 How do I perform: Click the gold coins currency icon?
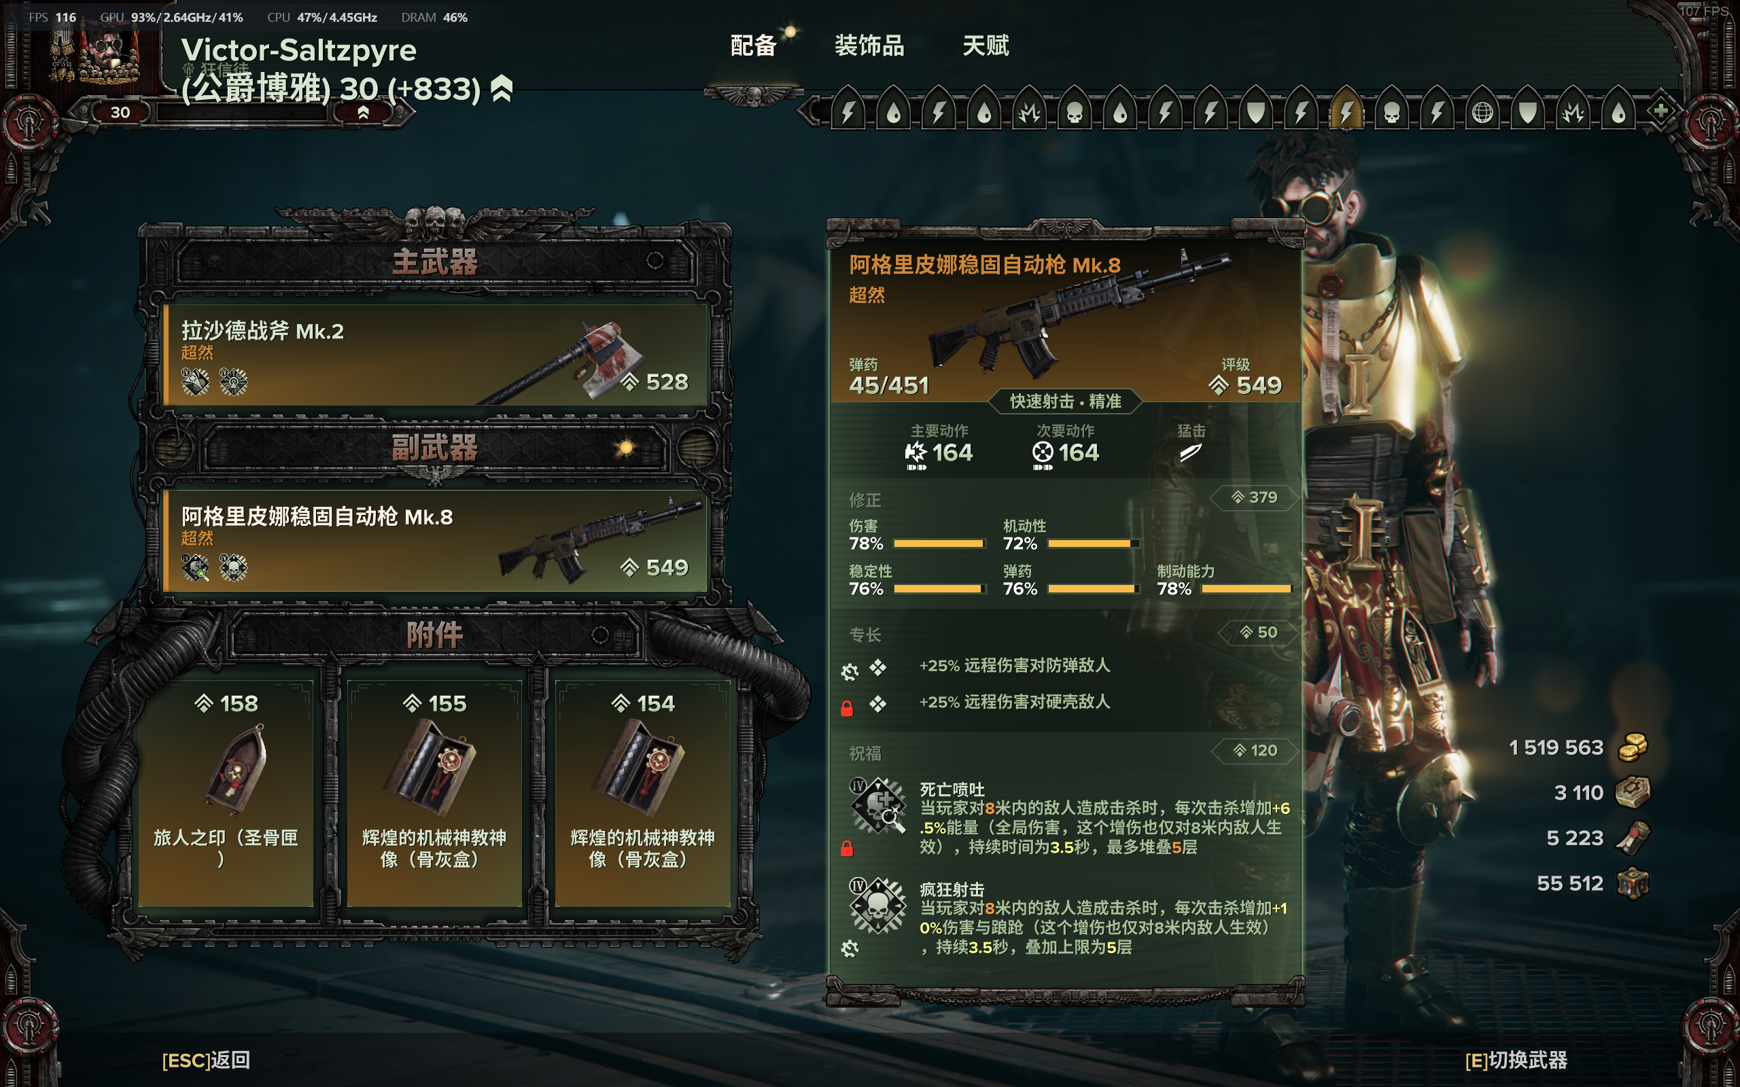1632,748
